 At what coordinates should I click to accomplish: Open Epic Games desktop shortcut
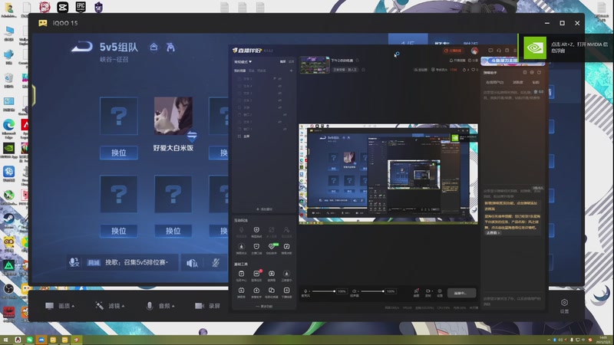click(81, 7)
